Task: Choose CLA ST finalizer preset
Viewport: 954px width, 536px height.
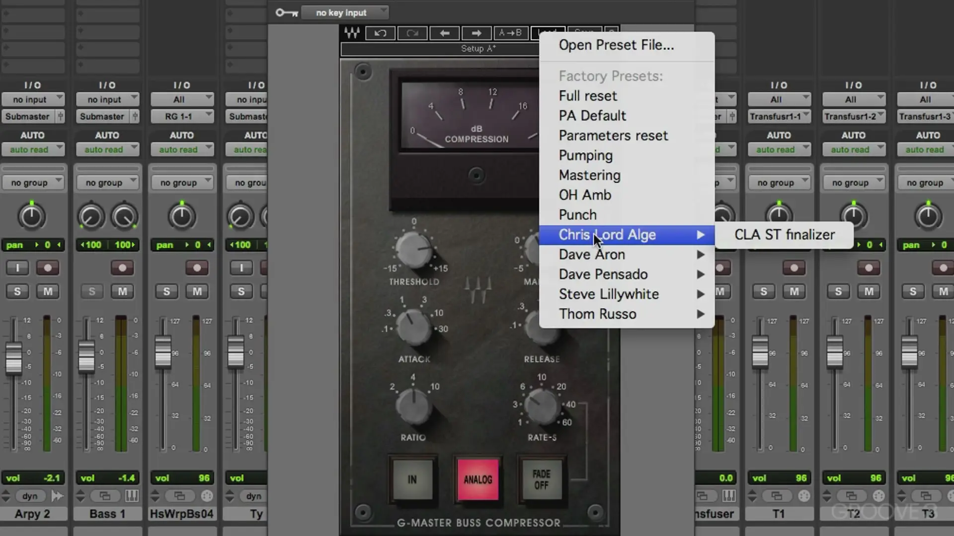Action: point(785,235)
